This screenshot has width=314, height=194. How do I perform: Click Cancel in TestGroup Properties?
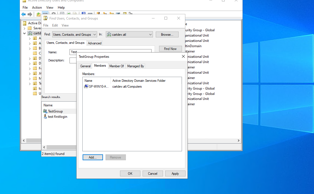pyautogui.click(x=153, y=174)
